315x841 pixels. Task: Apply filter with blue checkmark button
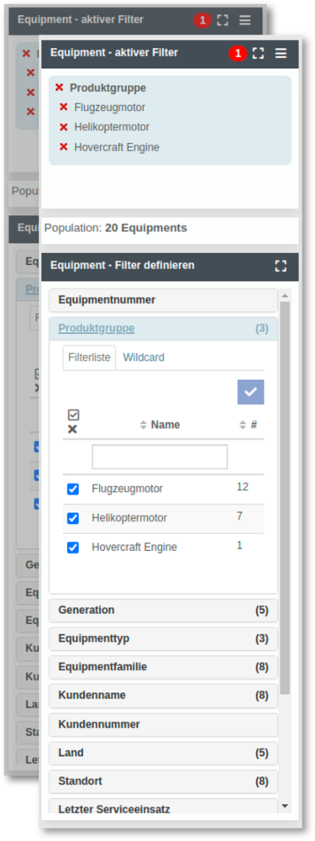point(250,392)
